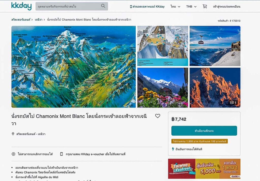Click the search magnifier icon
260x181 pixels.
coord(103,6)
